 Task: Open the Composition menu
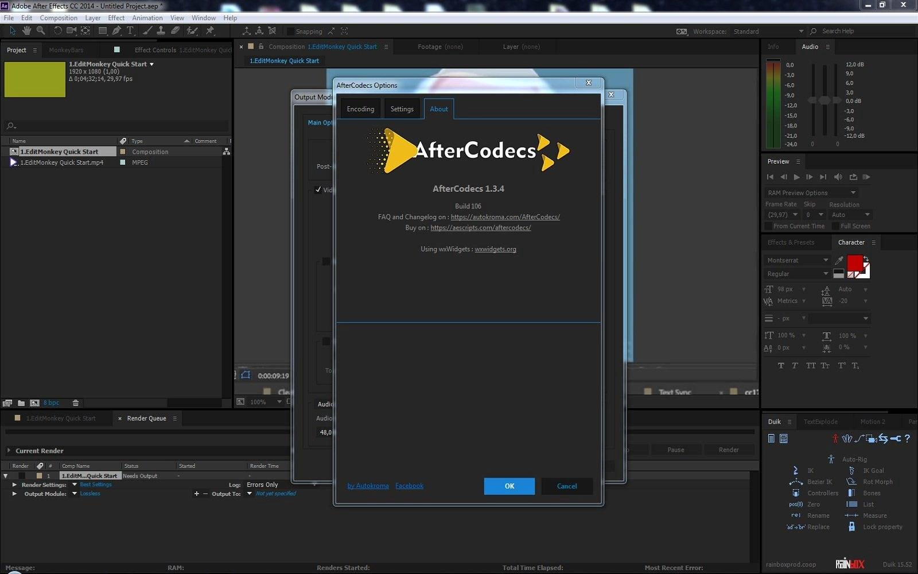59,18
